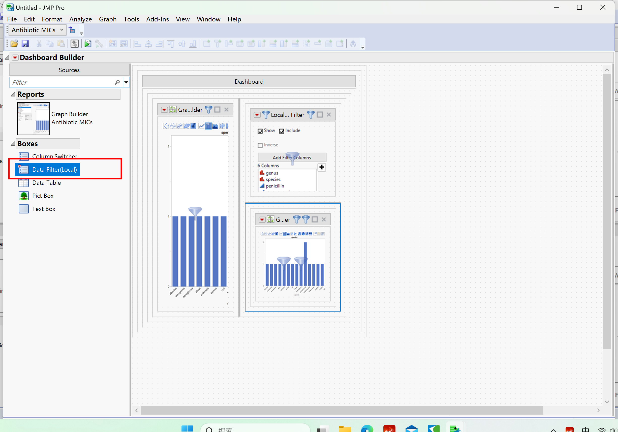Open the Analyze menu
The width and height of the screenshot is (618, 432).
click(80, 19)
